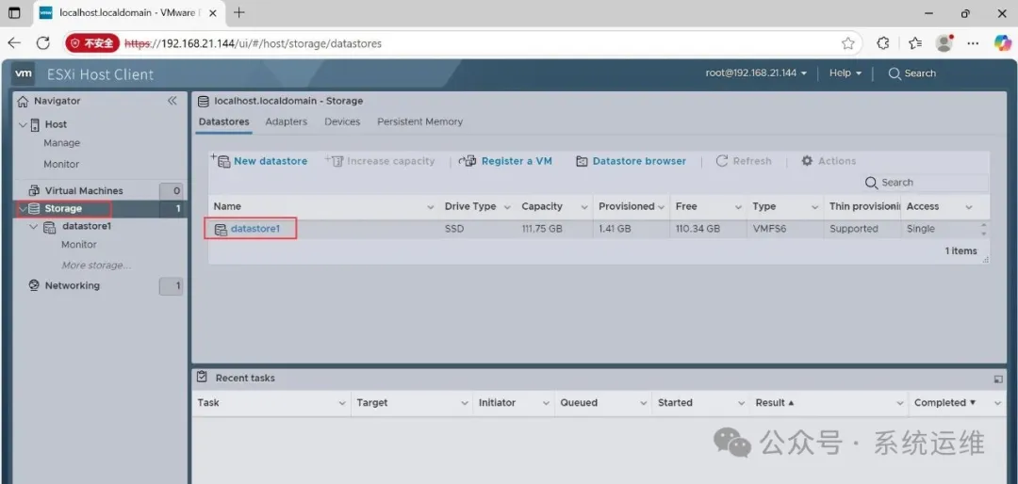1018x484 pixels.
Task: Open browser profile avatar
Action: pyautogui.click(x=944, y=42)
